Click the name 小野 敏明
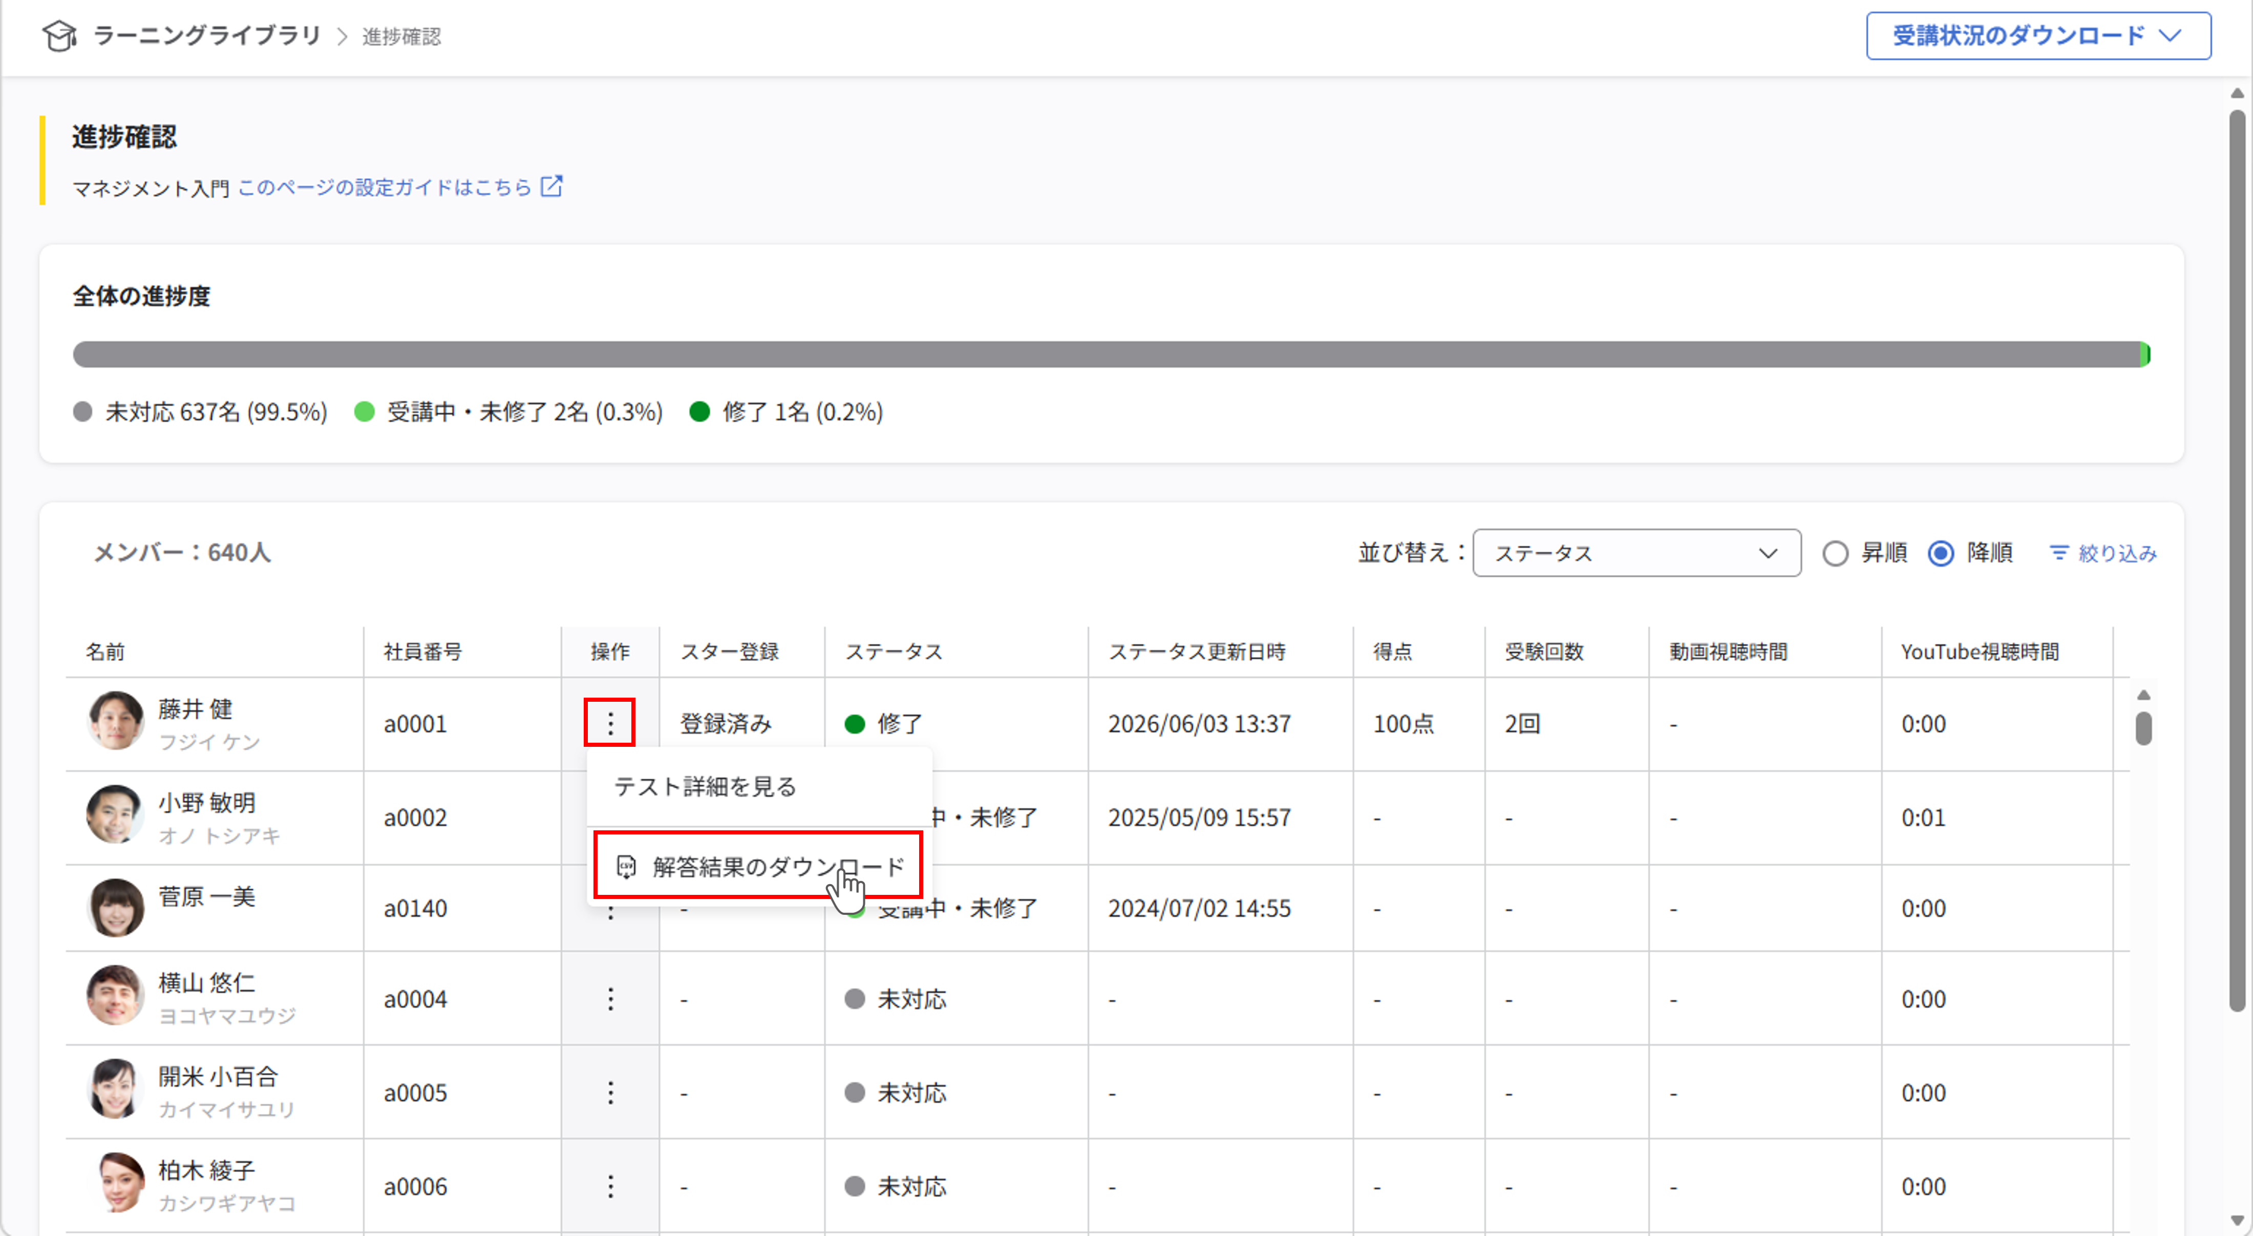 (x=207, y=803)
